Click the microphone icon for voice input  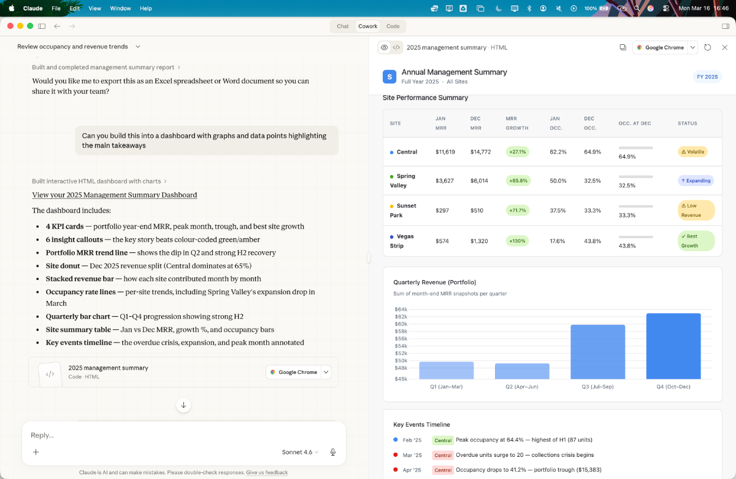pos(333,452)
